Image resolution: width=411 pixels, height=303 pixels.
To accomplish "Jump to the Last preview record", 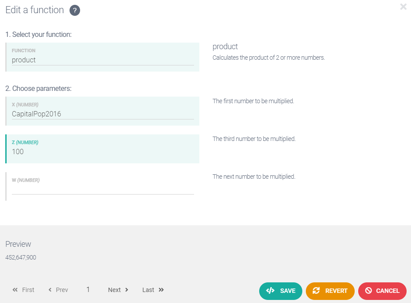I will (153, 290).
